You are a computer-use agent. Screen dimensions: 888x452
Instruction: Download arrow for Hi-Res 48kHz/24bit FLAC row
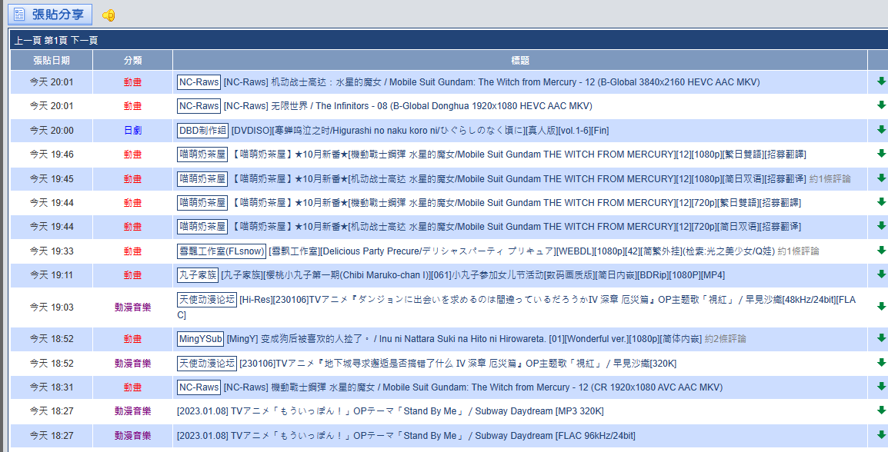pos(881,307)
